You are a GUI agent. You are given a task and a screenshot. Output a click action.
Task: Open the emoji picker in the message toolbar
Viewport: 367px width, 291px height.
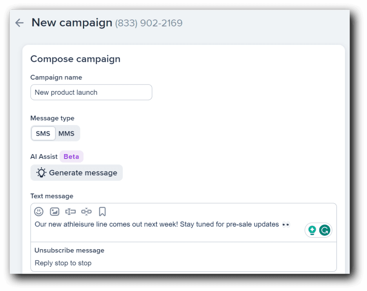click(38, 212)
